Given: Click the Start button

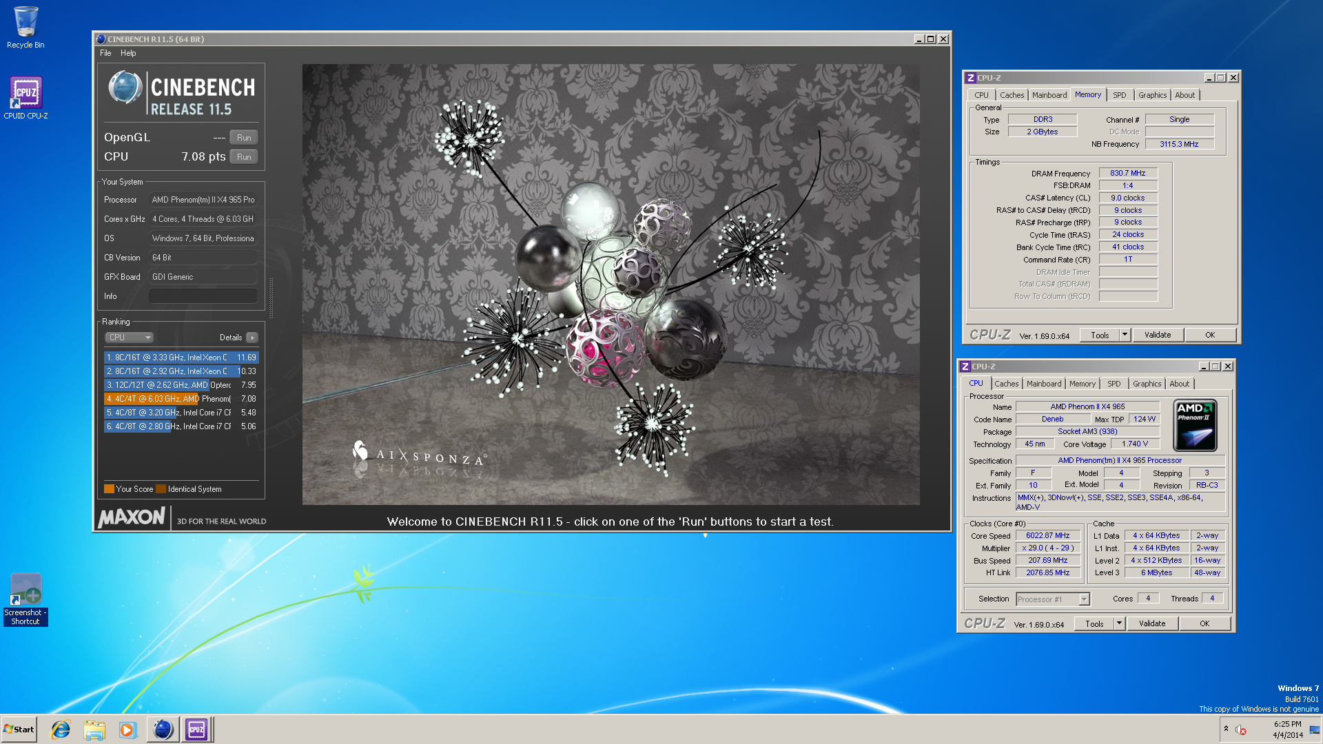Looking at the screenshot, I should 19,730.
